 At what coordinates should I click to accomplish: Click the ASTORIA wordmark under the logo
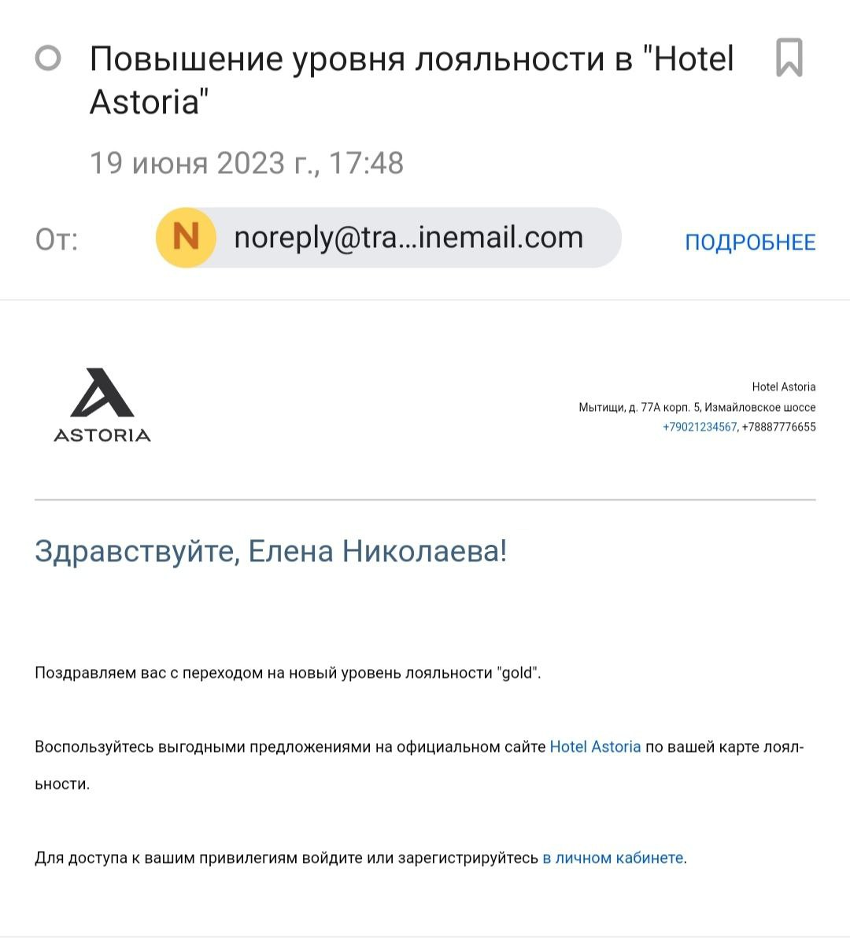point(102,435)
